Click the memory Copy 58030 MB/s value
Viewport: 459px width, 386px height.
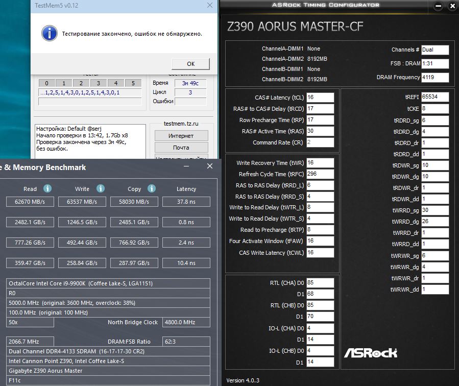(x=134, y=202)
